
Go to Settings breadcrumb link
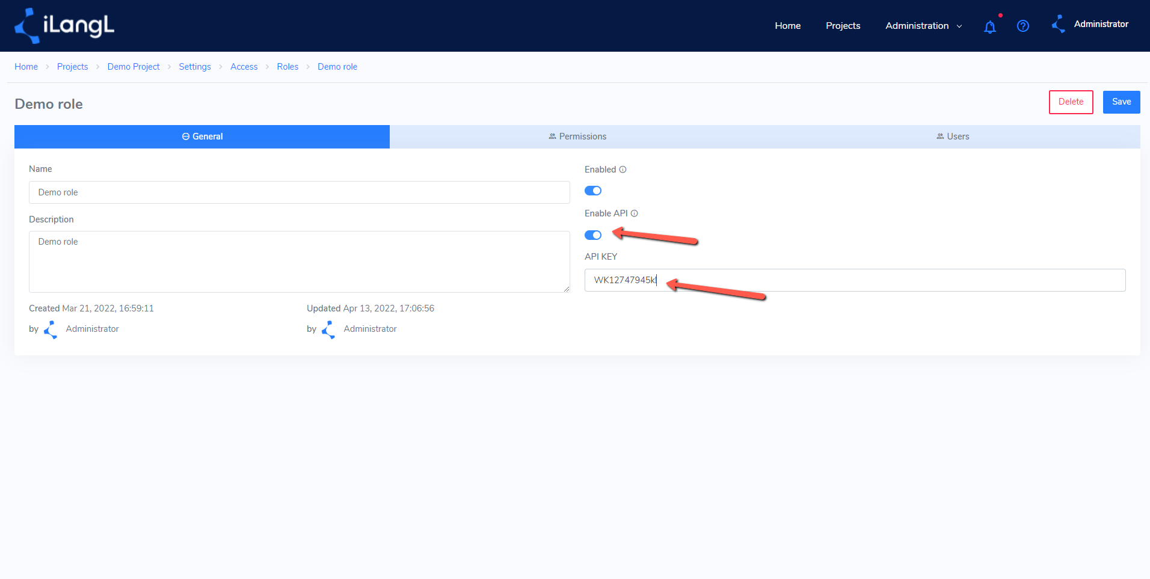tap(195, 67)
